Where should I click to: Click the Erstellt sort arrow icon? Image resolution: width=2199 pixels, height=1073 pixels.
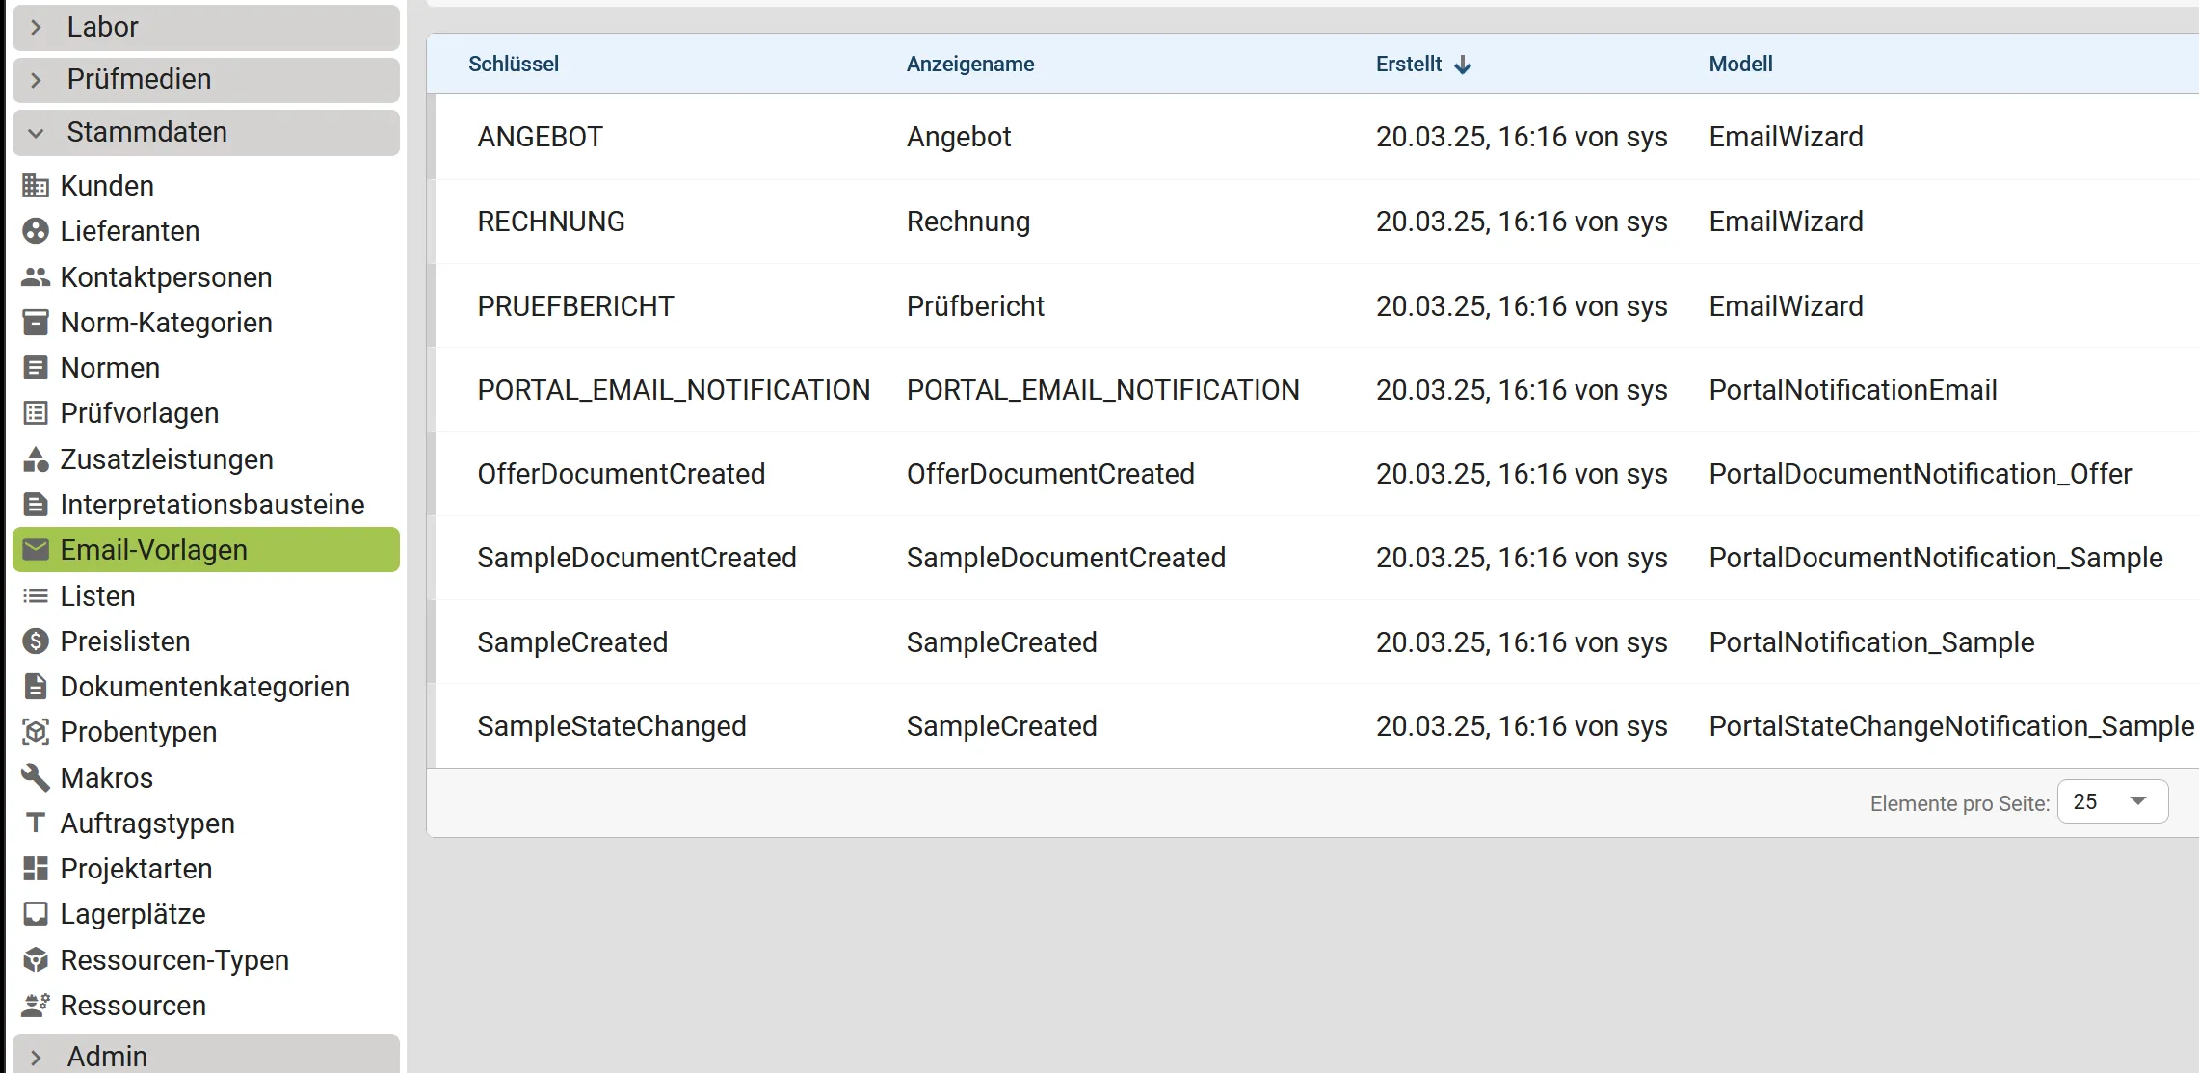pos(1463,65)
